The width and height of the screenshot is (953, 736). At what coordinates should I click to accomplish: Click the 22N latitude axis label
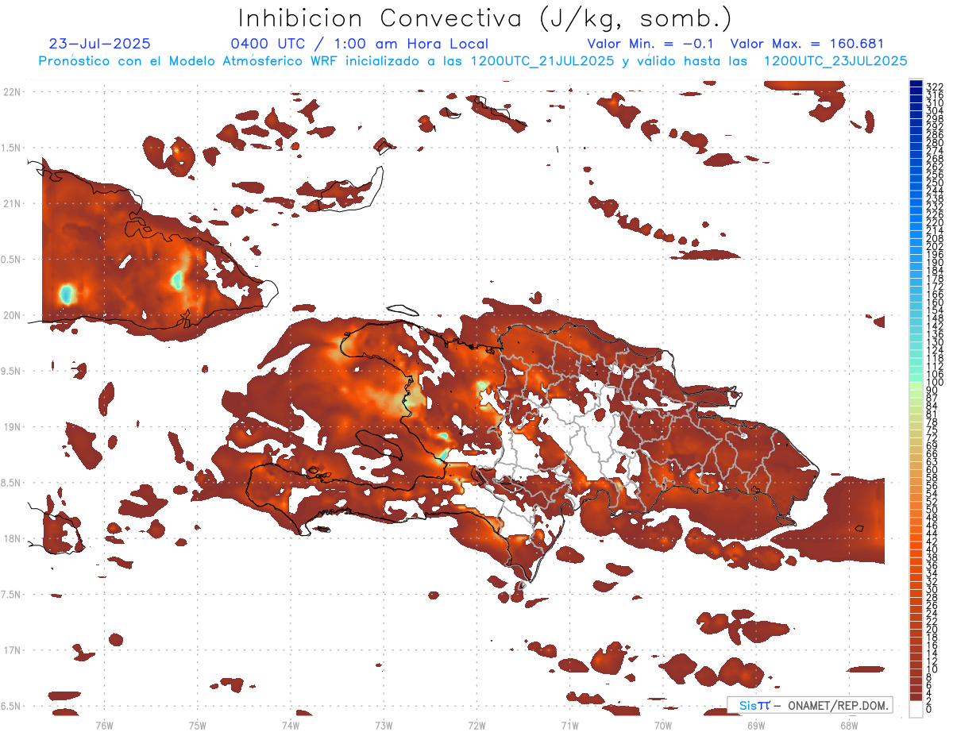tap(13, 92)
